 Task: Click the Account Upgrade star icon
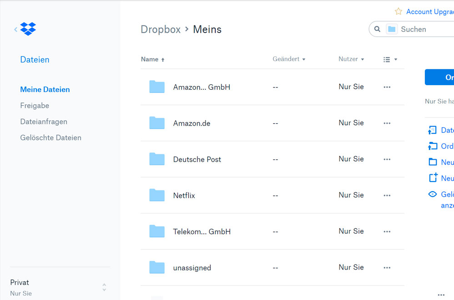(399, 11)
